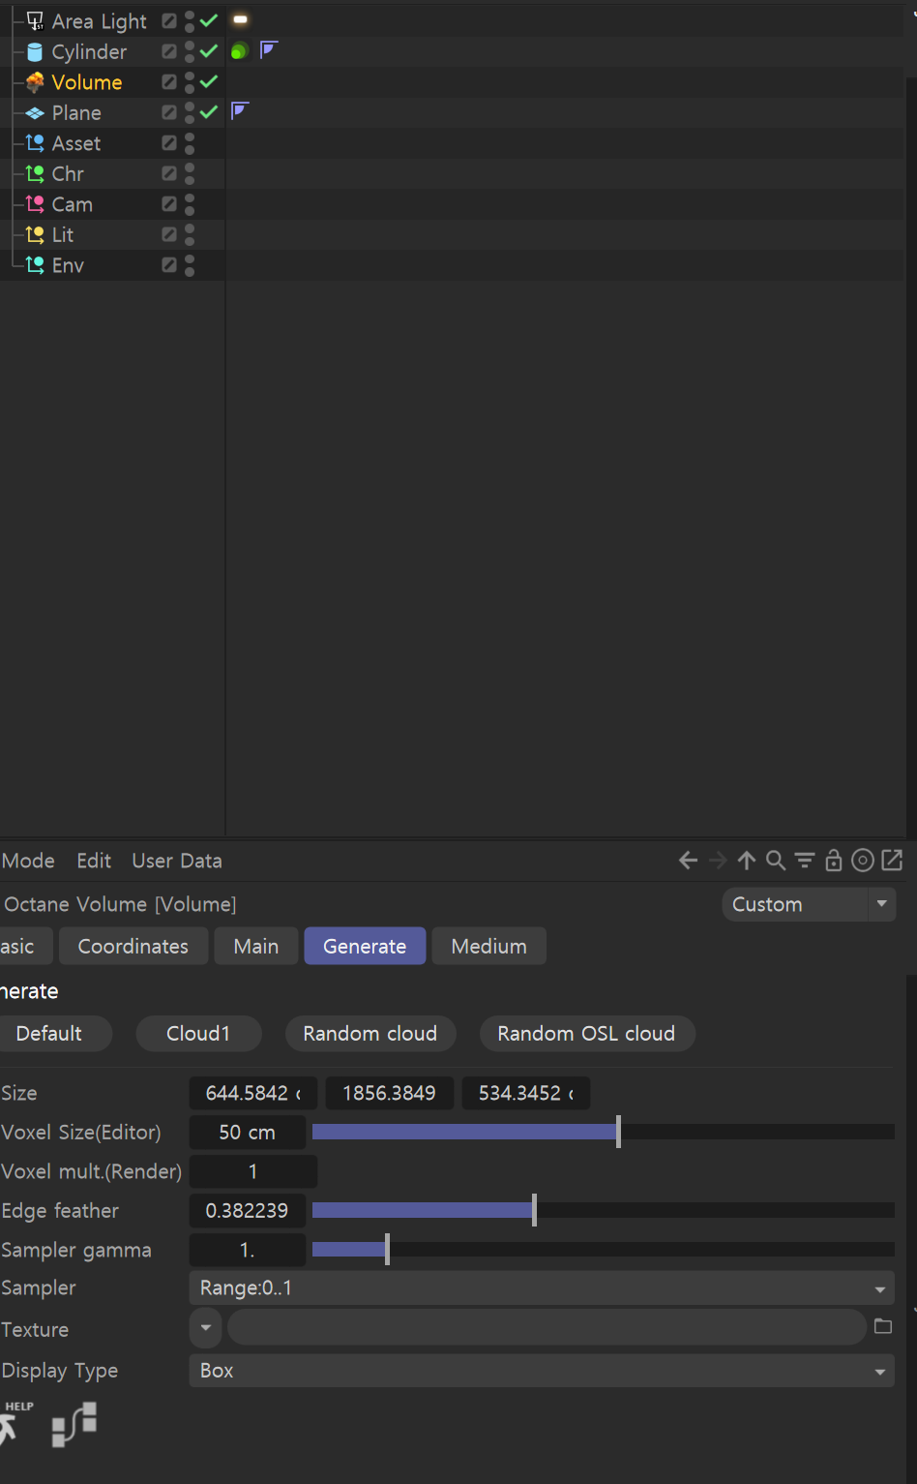Lock the Attribute Manager element
This screenshot has width=917, height=1484.
pos(833,861)
